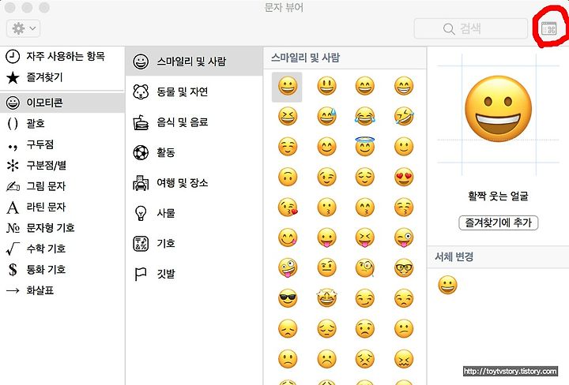Open 동물 및 자연 subcategory
569x385 pixels.
(194, 92)
